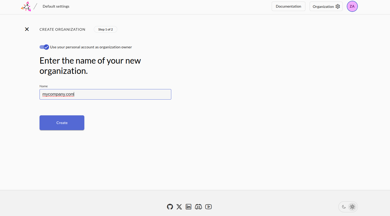Click the Create button
Screen dimensions: 390x216
pyautogui.click(x=62, y=123)
